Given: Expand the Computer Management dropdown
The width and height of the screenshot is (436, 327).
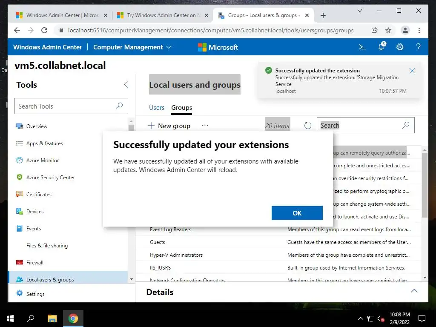Looking at the screenshot, I should point(132,47).
